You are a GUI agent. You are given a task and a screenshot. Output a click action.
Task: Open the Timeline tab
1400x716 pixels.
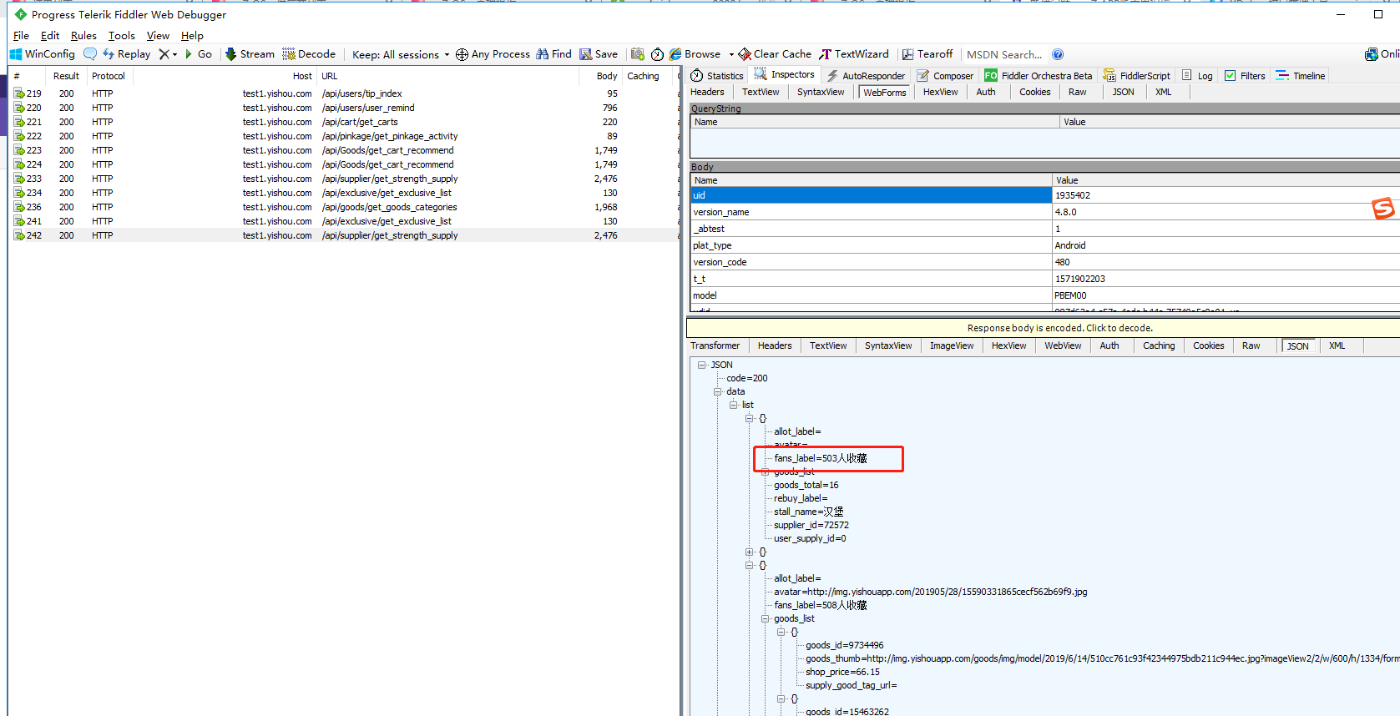(1301, 76)
